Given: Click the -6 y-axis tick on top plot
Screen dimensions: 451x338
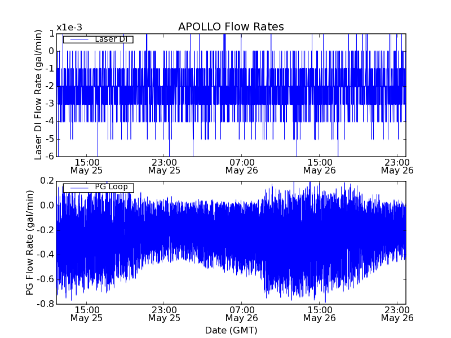Looking at the screenshot, I should tap(50, 157).
